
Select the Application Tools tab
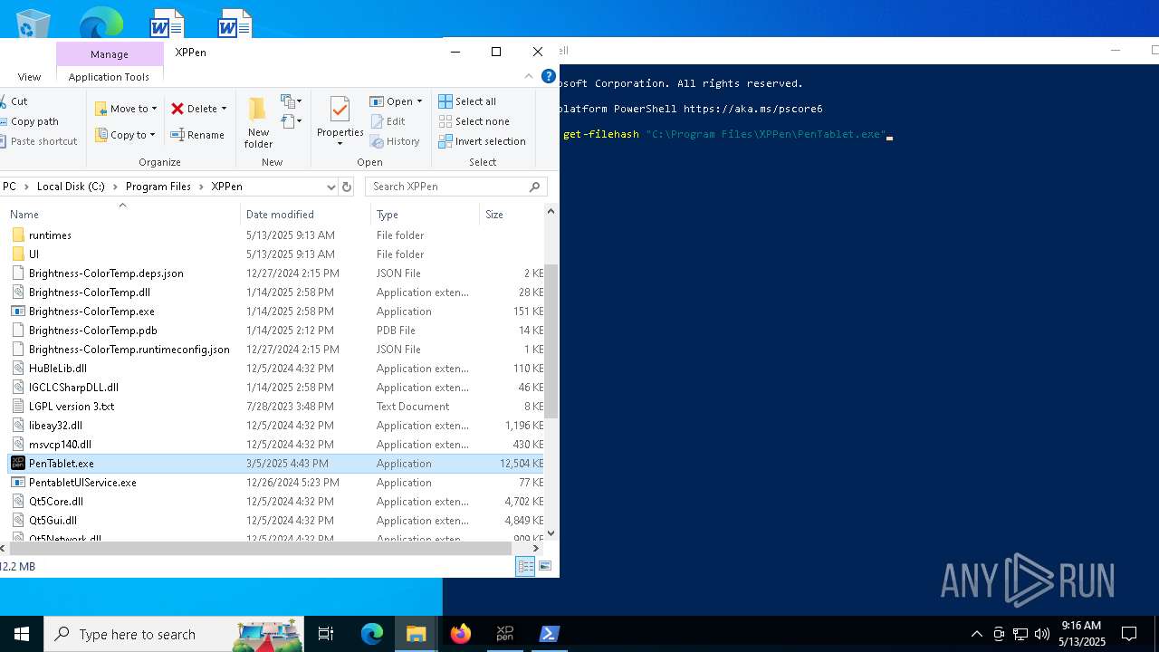tap(109, 77)
